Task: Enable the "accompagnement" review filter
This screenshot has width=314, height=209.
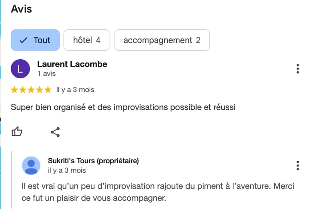Action: click(161, 40)
